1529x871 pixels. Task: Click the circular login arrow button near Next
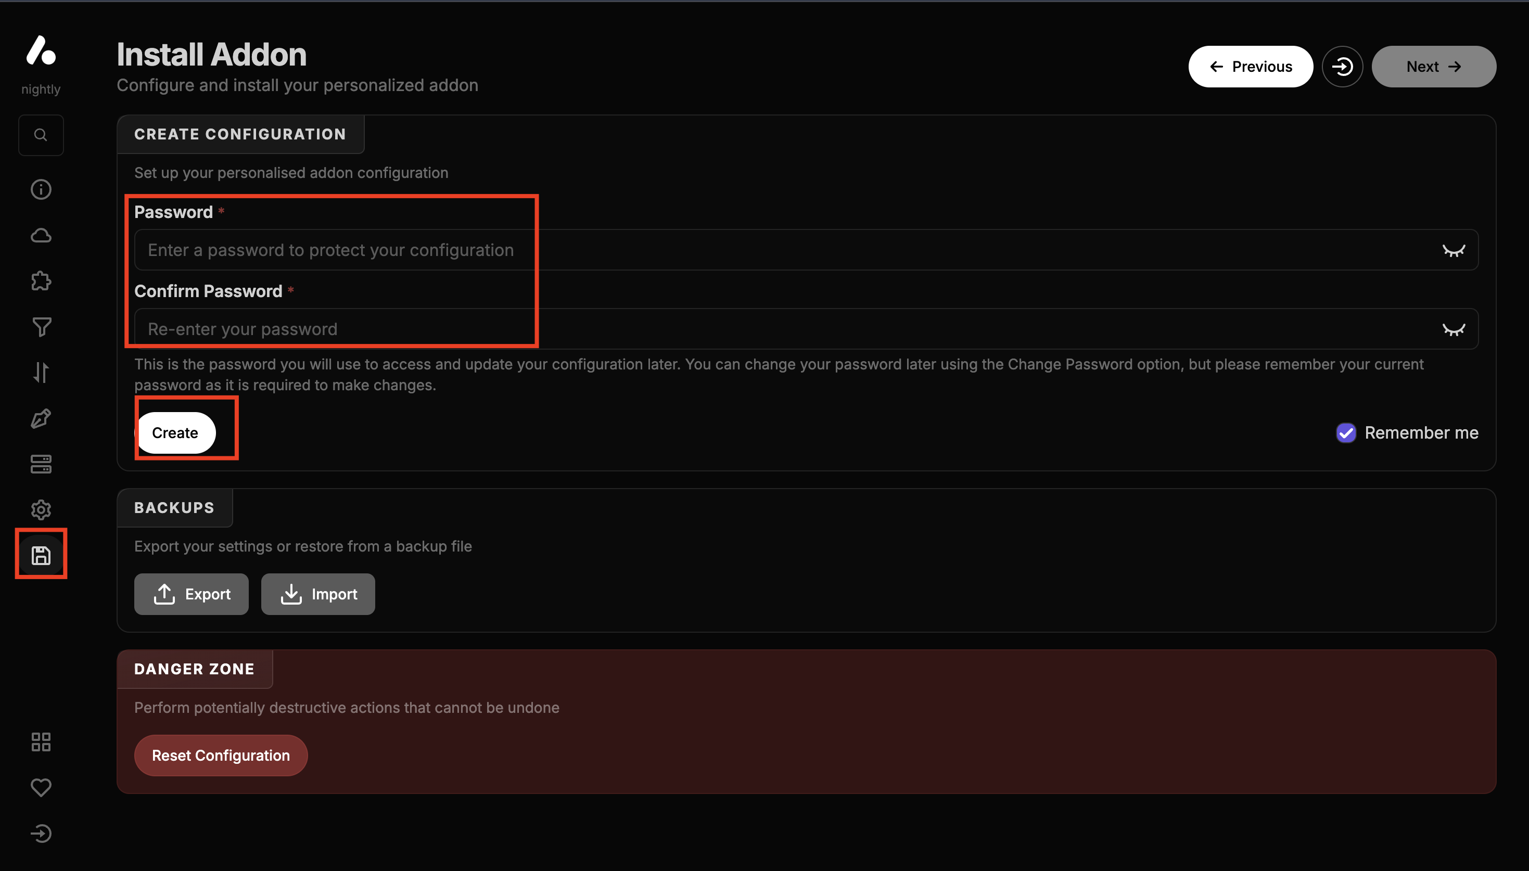(x=1342, y=67)
